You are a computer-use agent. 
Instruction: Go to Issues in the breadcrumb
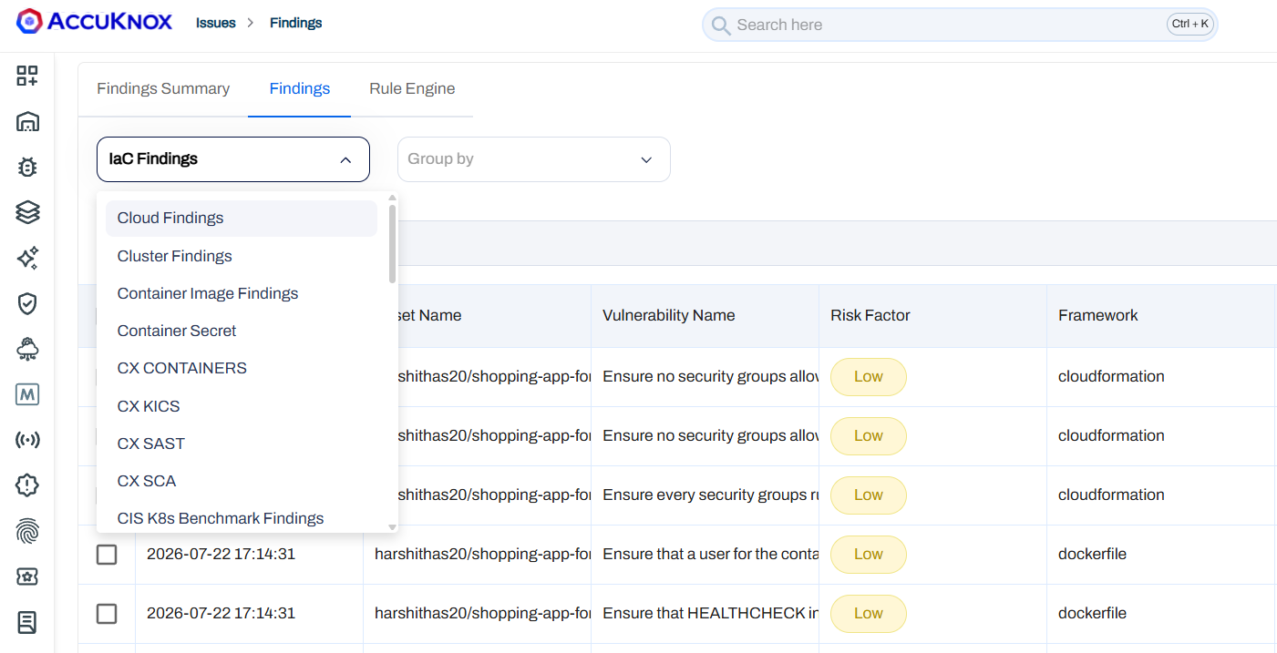point(216,23)
